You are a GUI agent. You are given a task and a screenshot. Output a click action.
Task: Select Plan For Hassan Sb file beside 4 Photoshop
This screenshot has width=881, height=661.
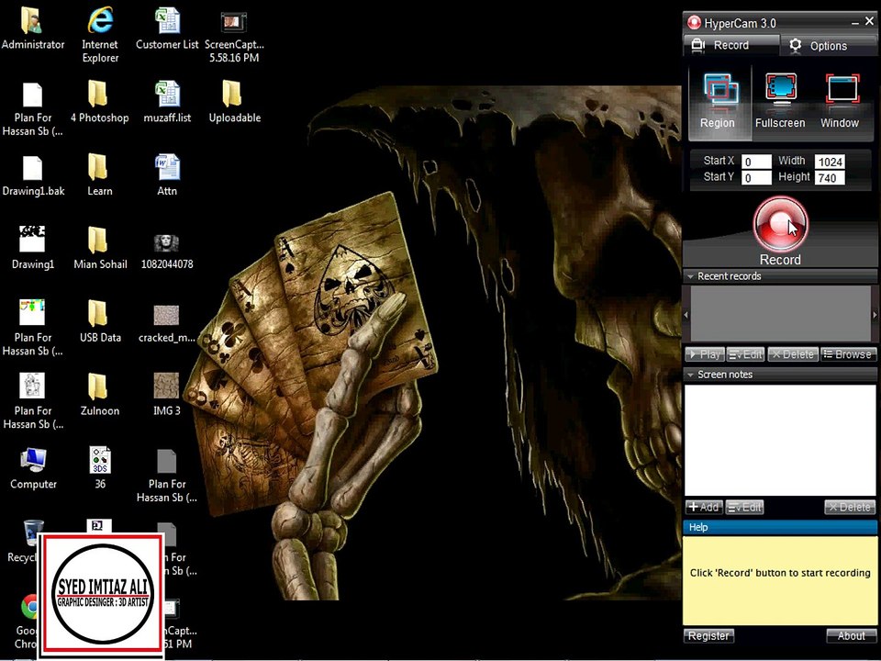pyautogui.click(x=33, y=109)
